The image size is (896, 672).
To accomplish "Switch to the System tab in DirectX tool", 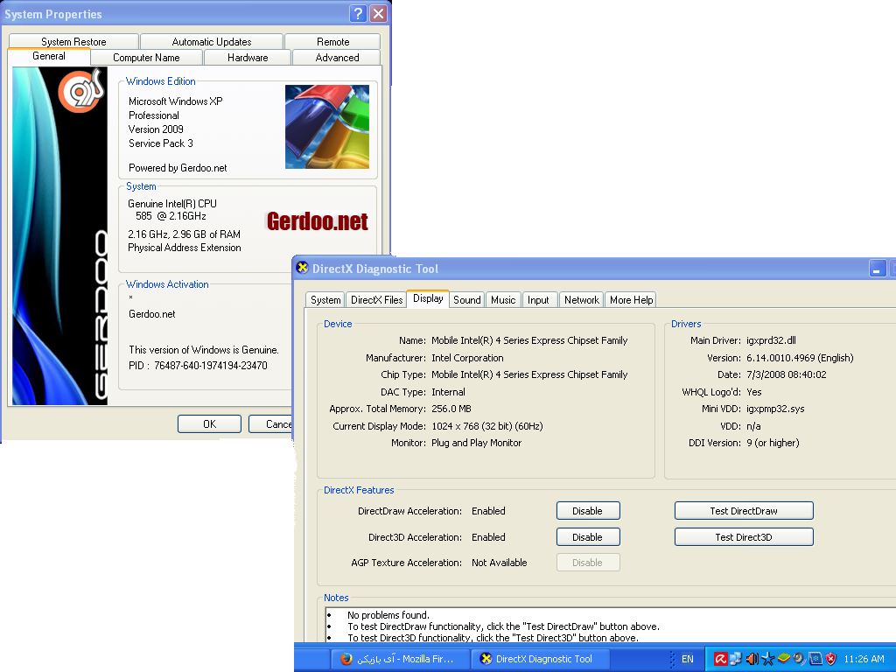I will (325, 300).
